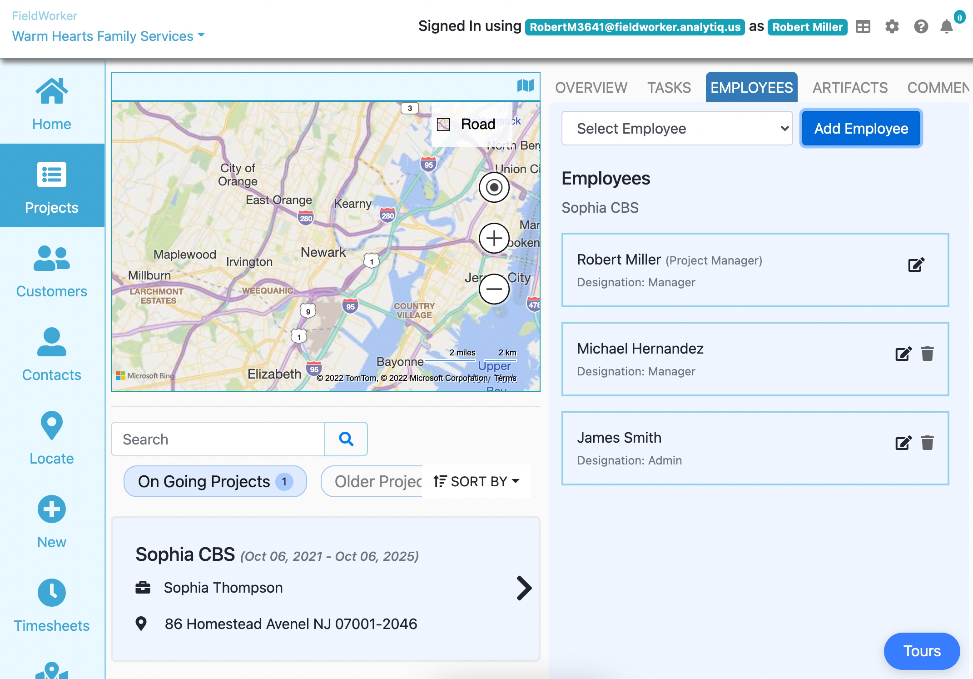
Task: Open the settings gear
Action: point(892,27)
